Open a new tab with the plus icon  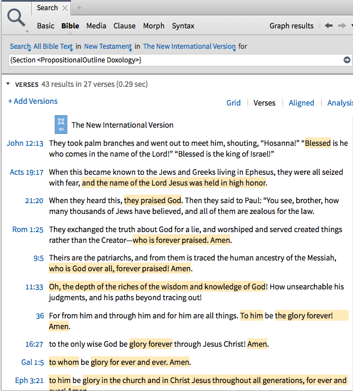[79, 8]
